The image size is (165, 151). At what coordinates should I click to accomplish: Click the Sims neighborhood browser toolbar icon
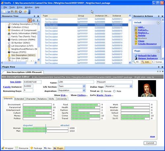click(x=25, y=12)
